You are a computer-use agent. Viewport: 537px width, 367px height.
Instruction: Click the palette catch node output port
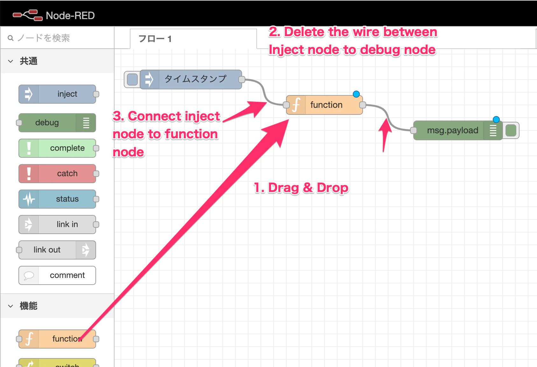(96, 174)
